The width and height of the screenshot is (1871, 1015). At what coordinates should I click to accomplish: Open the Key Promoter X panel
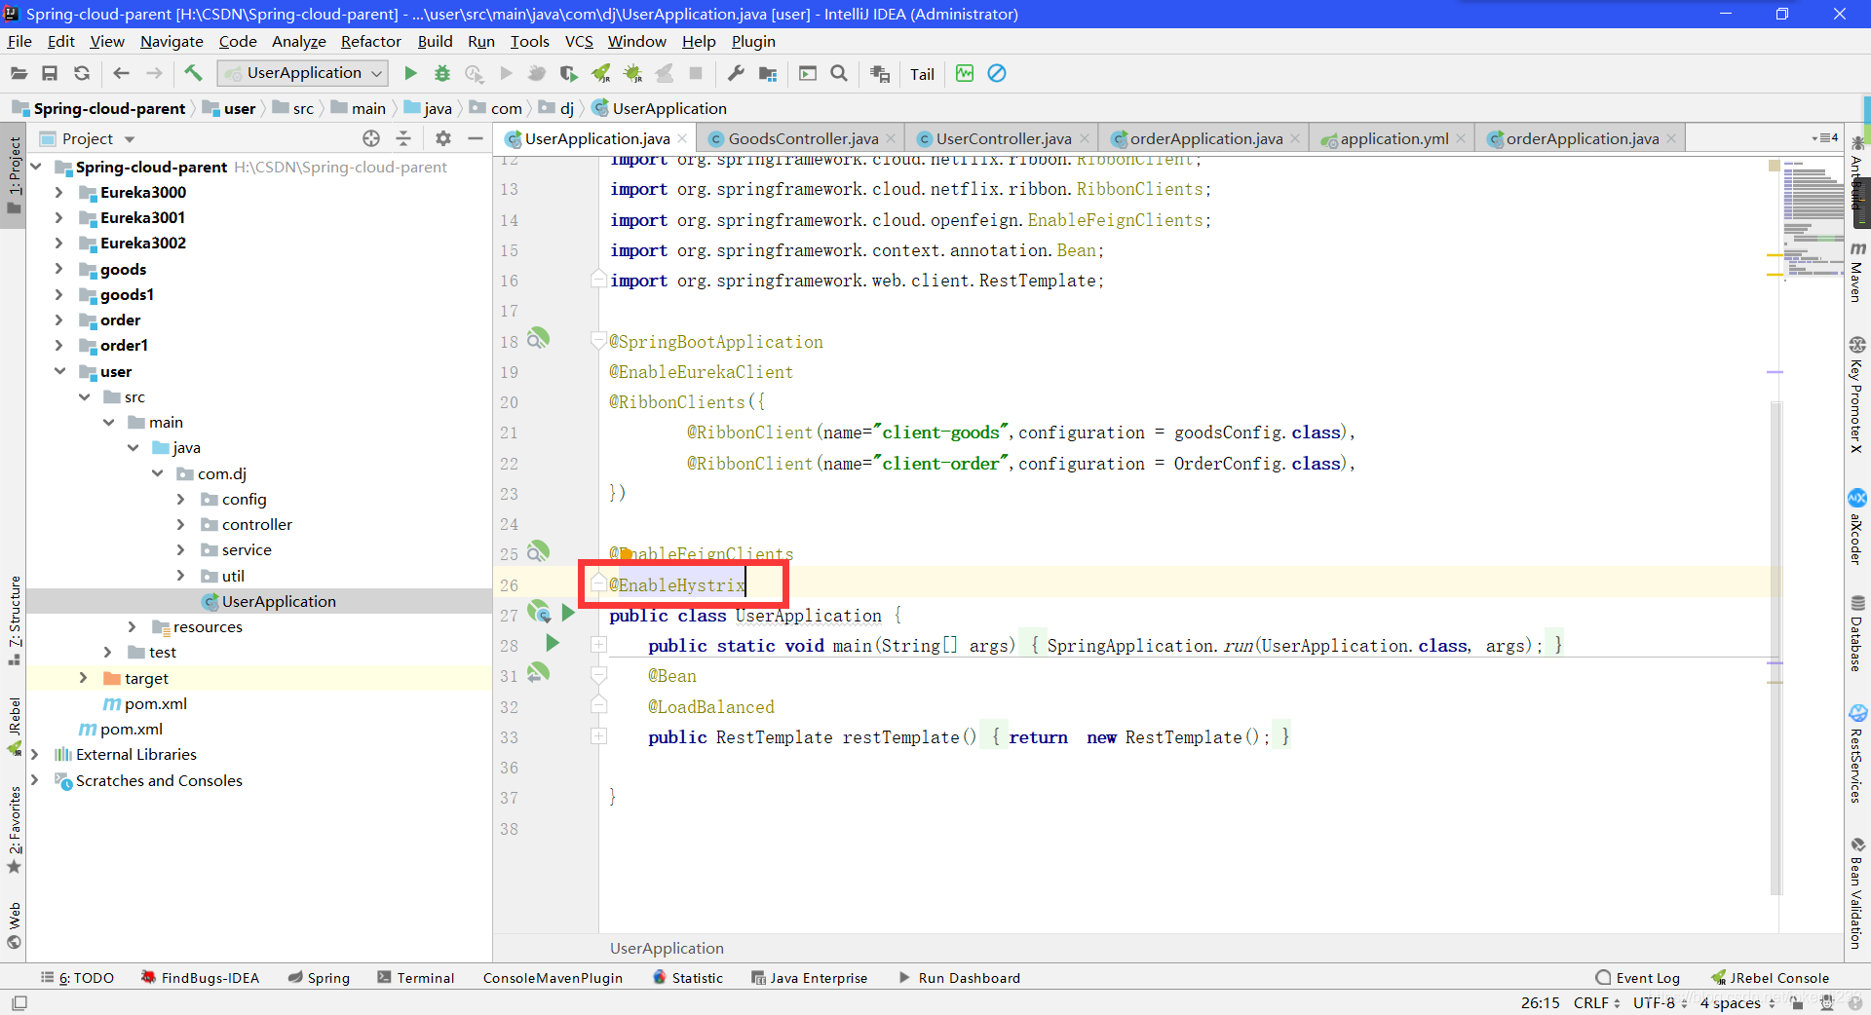1857,395
